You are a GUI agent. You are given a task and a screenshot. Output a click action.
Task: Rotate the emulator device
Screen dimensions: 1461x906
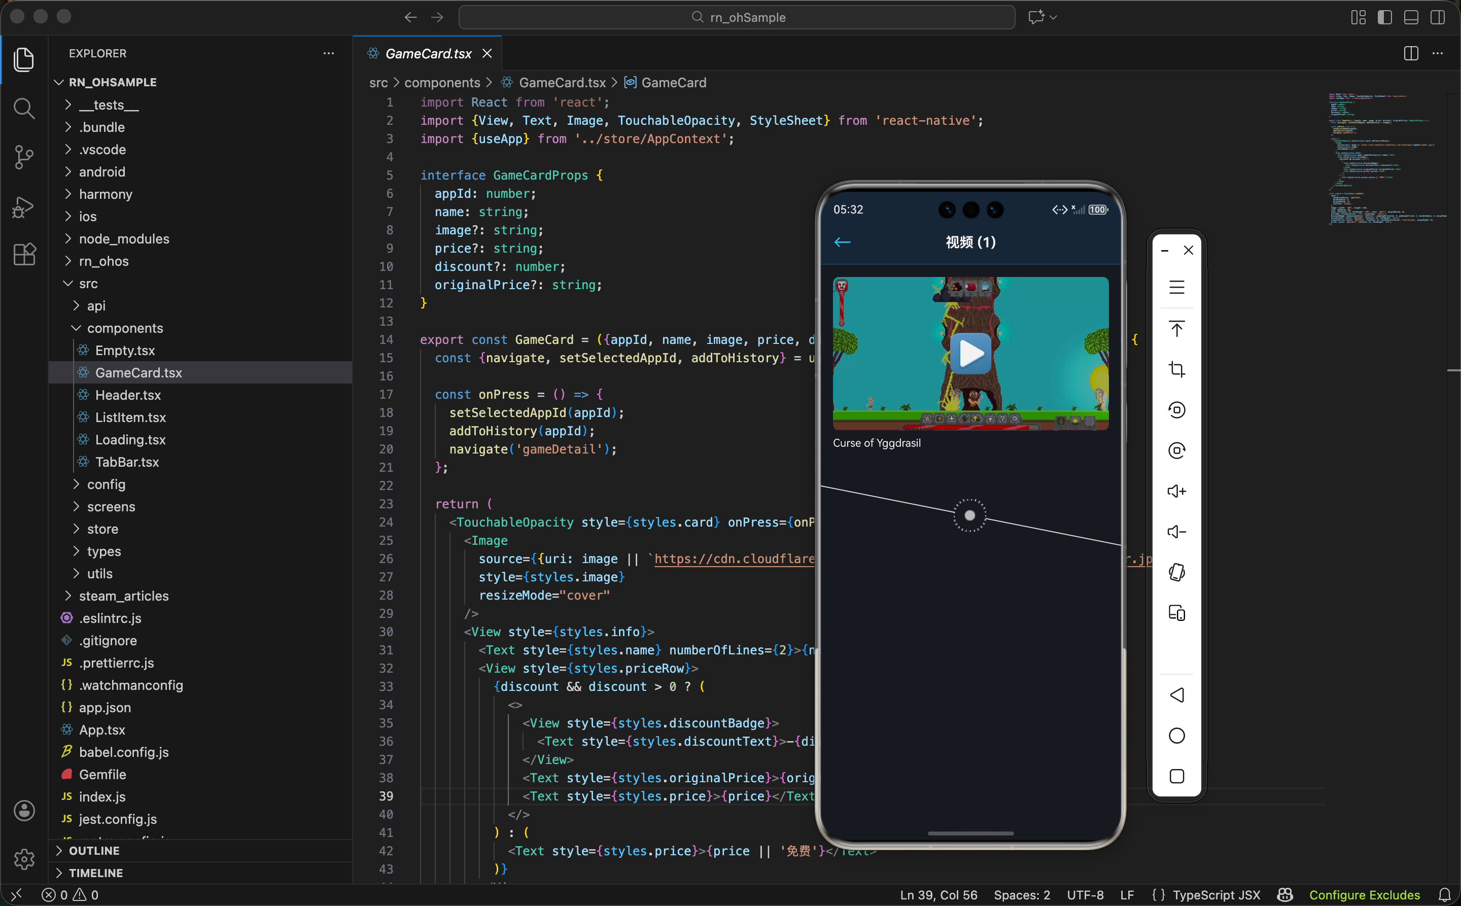(x=1177, y=573)
